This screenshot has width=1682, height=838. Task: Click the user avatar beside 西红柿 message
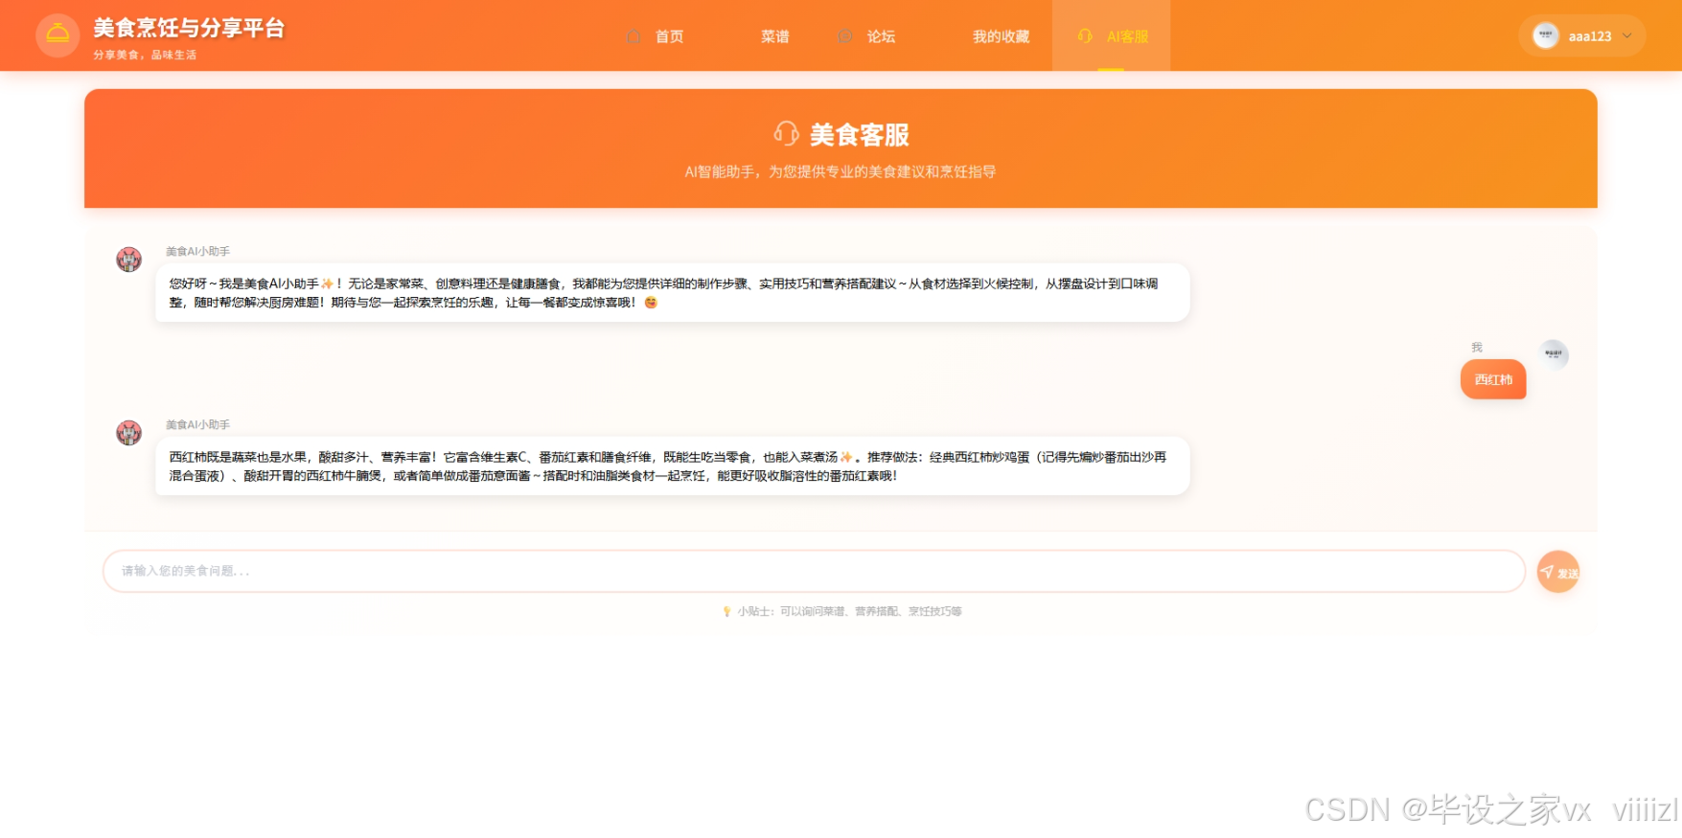point(1554,353)
